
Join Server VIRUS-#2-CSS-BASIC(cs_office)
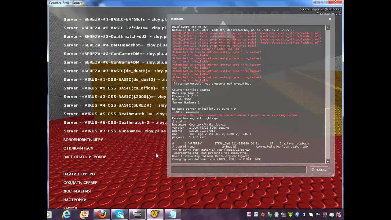click(115, 88)
